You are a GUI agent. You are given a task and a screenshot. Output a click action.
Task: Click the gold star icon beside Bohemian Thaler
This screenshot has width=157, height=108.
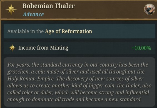point(11,9)
